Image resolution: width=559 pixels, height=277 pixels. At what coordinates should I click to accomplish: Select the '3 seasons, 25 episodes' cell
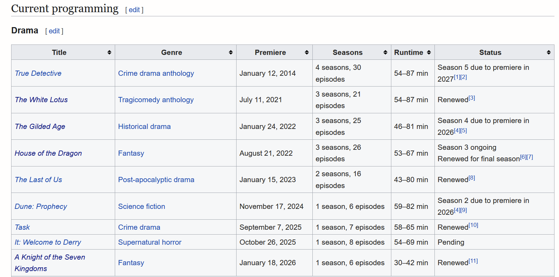(x=352, y=127)
